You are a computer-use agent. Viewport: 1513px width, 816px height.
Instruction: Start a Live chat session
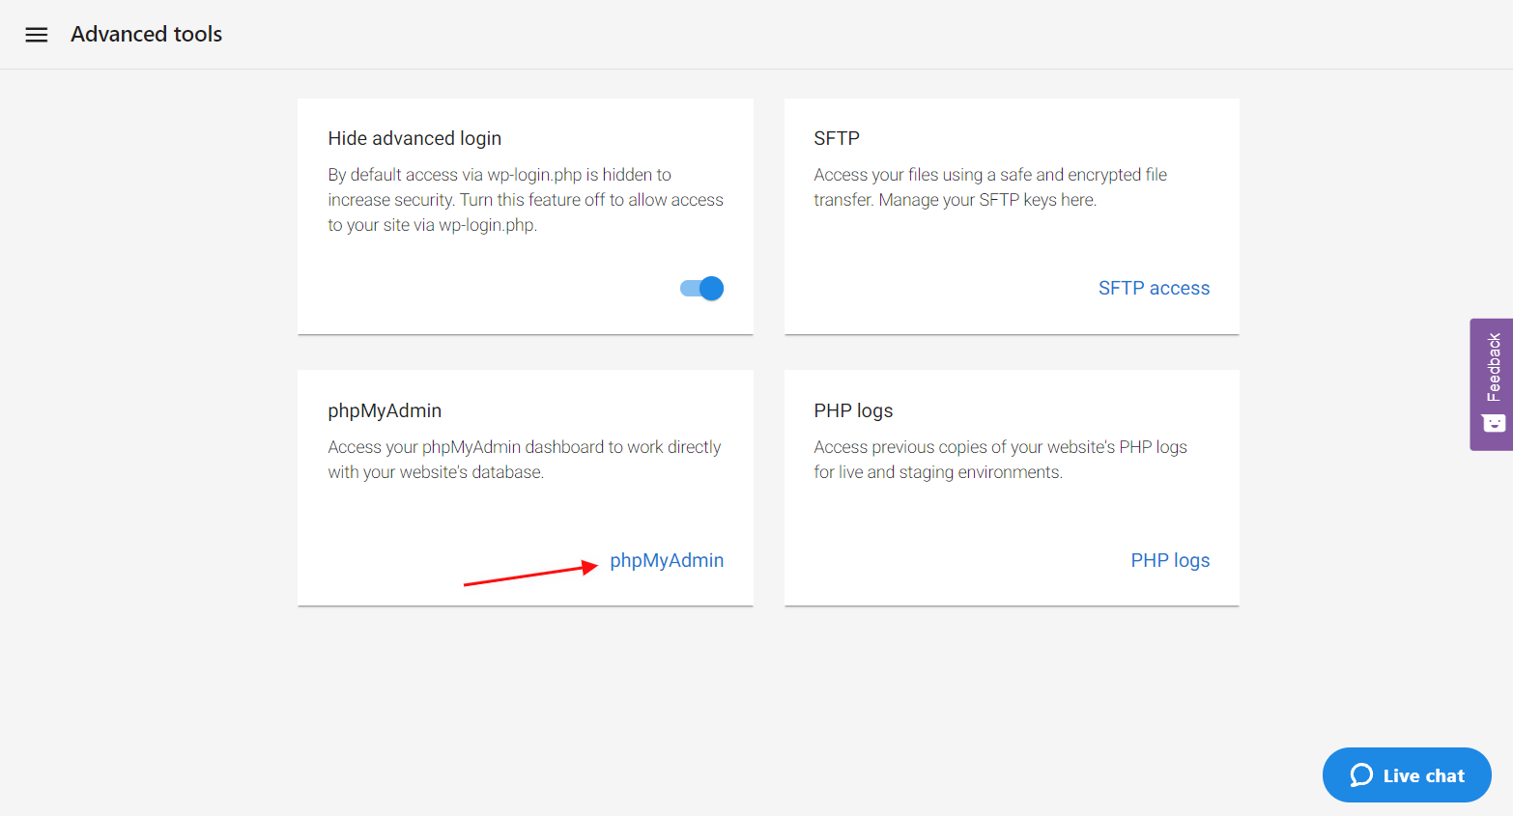1407,774
